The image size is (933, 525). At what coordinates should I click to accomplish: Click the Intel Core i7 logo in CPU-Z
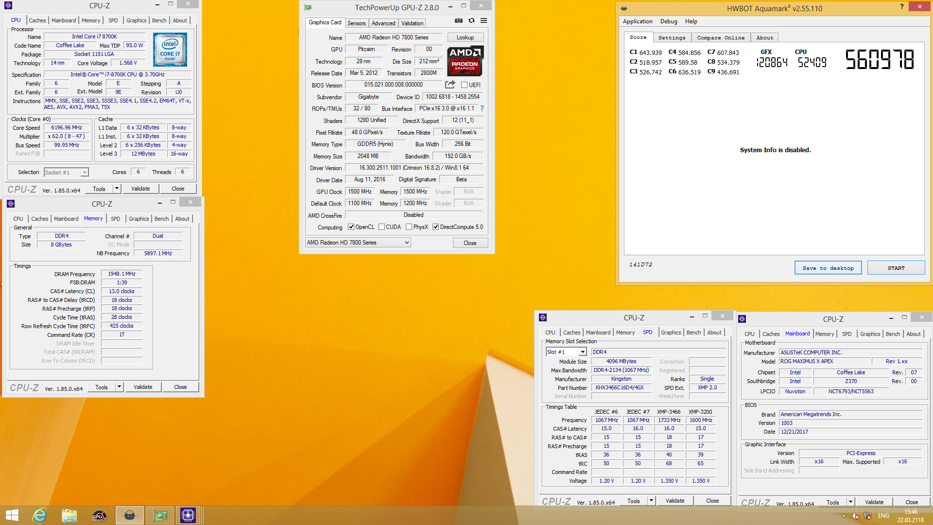coord(170,50)
